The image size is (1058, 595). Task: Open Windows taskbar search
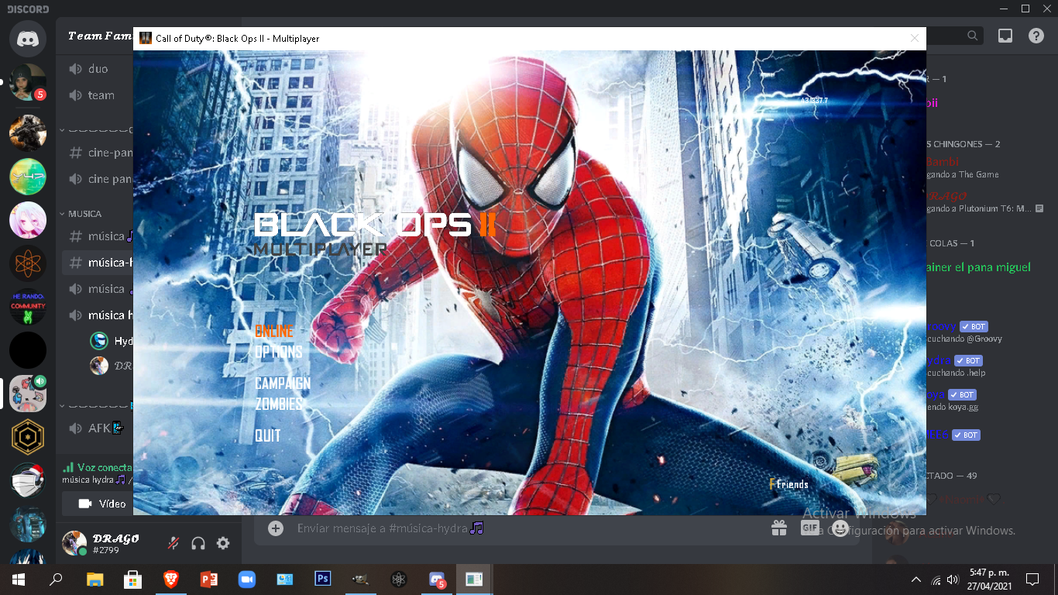tap(56, 579)
